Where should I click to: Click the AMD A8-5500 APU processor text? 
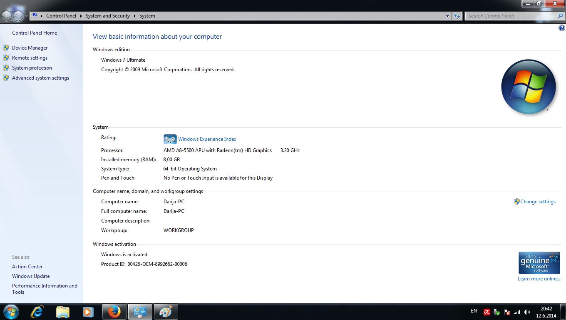tap(218, 150)
